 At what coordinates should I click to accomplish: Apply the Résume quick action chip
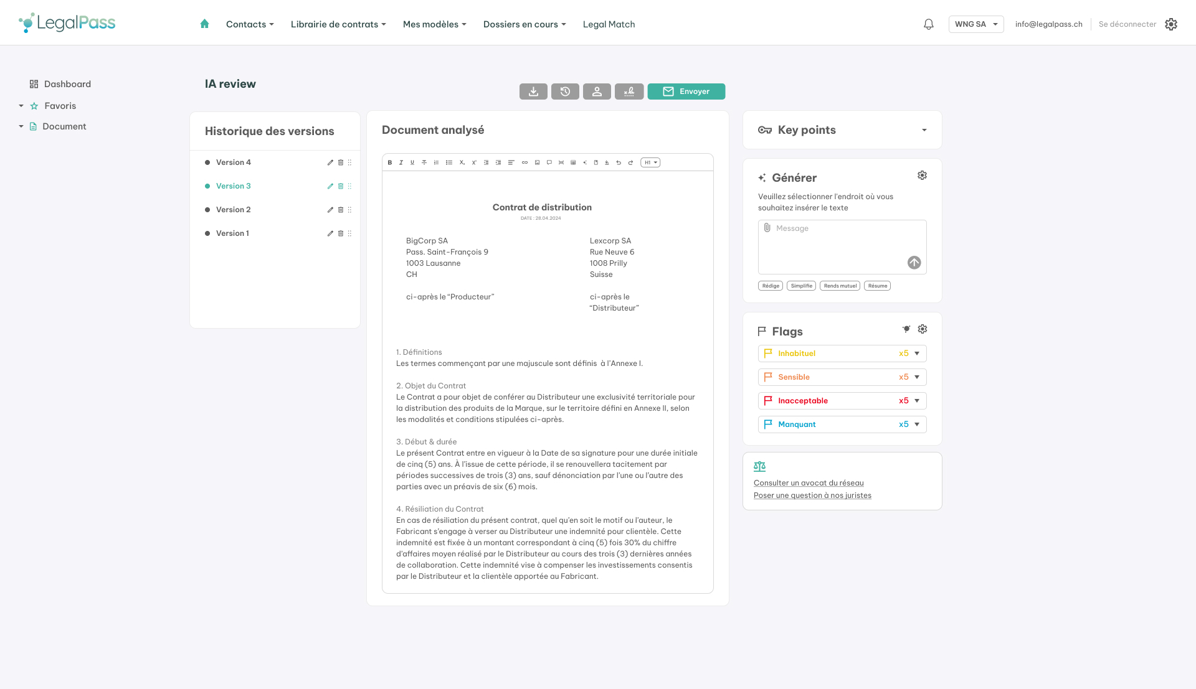click(877, 286)
